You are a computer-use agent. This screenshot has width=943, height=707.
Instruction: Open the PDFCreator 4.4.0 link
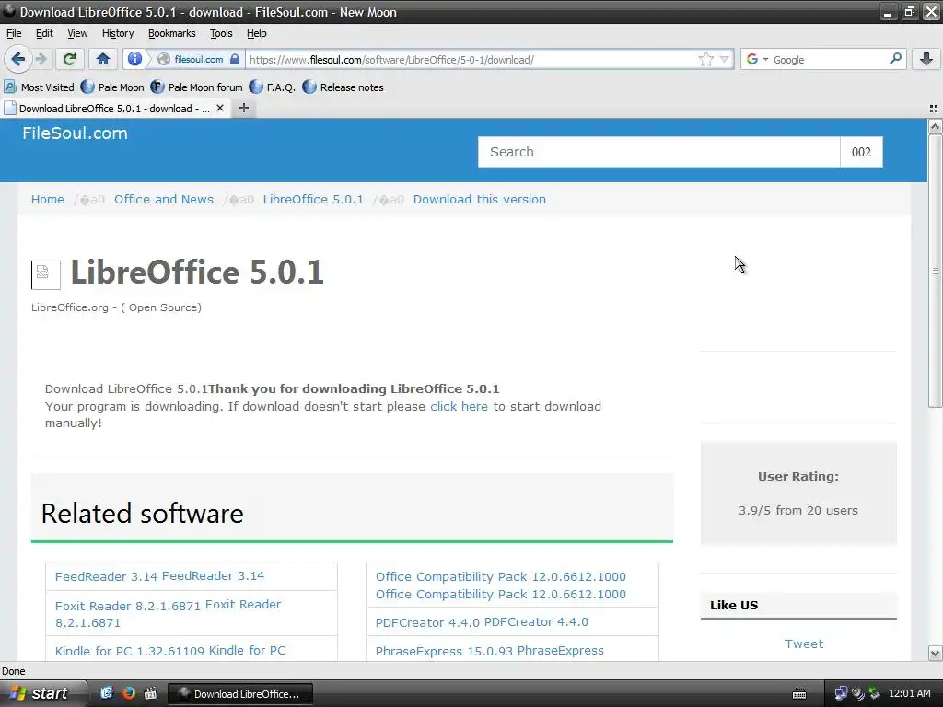click(482, 622)
